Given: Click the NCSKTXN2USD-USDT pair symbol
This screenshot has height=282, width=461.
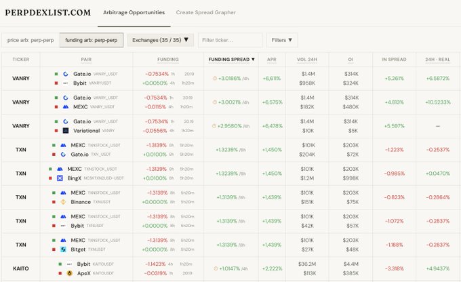Looking at the screenshot, I should tap(104, 178).
